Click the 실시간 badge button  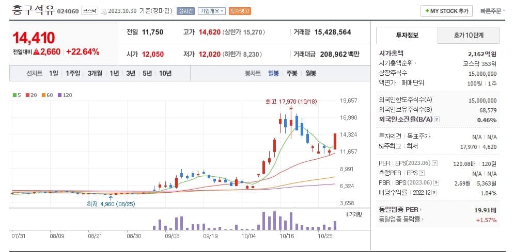[185, 11]
